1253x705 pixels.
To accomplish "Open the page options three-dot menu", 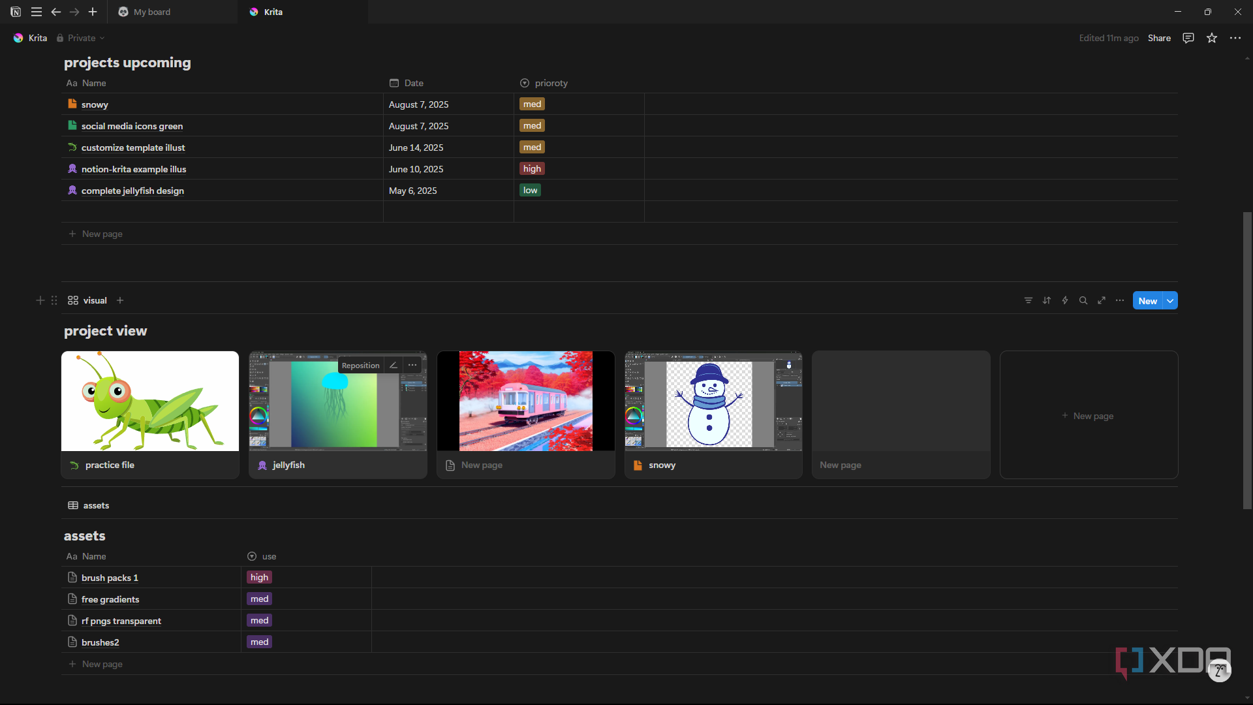I will point(1235,38).
